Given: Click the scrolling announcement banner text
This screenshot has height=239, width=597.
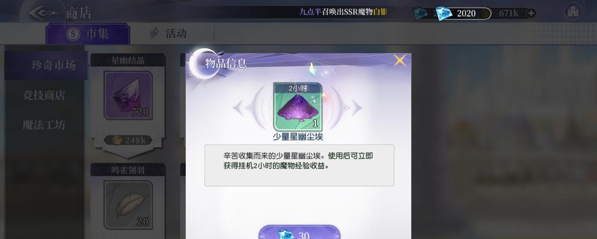Looking at the screenshot, I should pyautogui.click(x=343, y=12).
